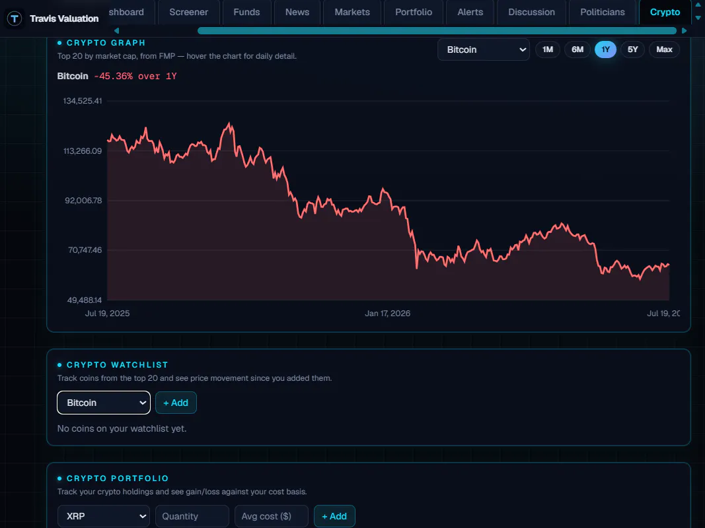This screenshot has height=528, width=705.
Task: Select the 1M chart range
Action: coord(548,49)
